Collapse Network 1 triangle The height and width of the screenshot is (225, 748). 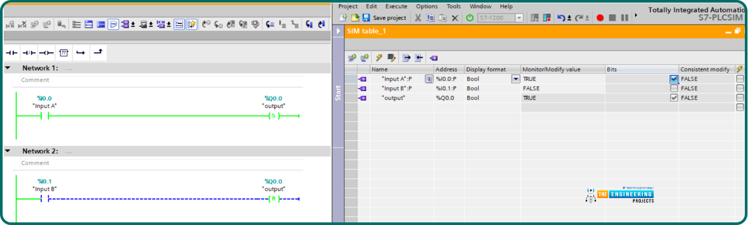point(8,68)
